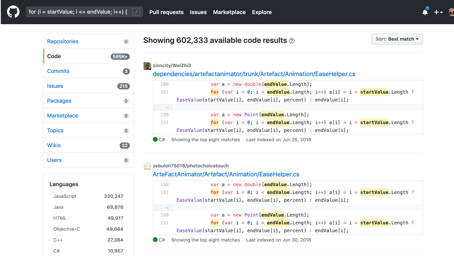The width and height of the screenshot is (454, 256).
Task: Open the zebulon75018/photochoicetouch repository
Action: (x=190, y=166)
